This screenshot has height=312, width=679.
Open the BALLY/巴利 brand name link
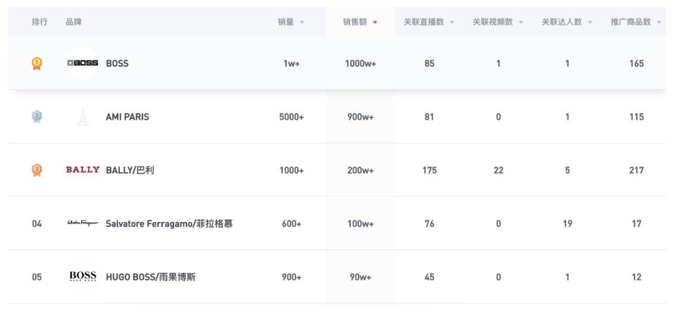coord(130,170)
